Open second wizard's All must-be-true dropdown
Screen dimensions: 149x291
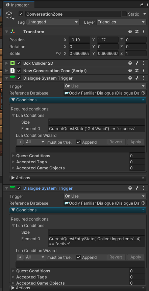click(35, 257)
